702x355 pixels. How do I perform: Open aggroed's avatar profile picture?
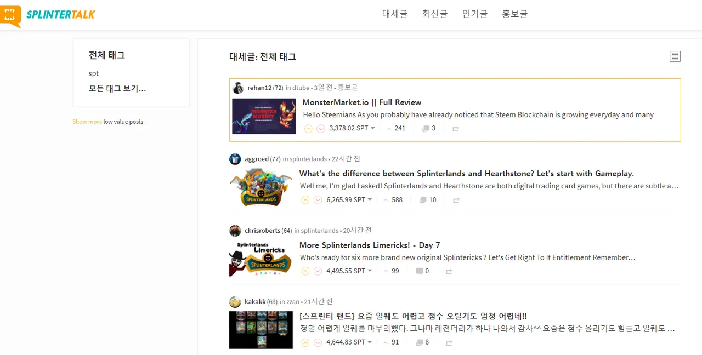(x=235, y=159)
